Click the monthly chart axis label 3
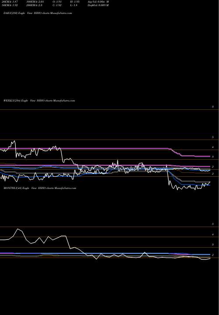Screen dimensions: 219x315 (x=213, y=245)
